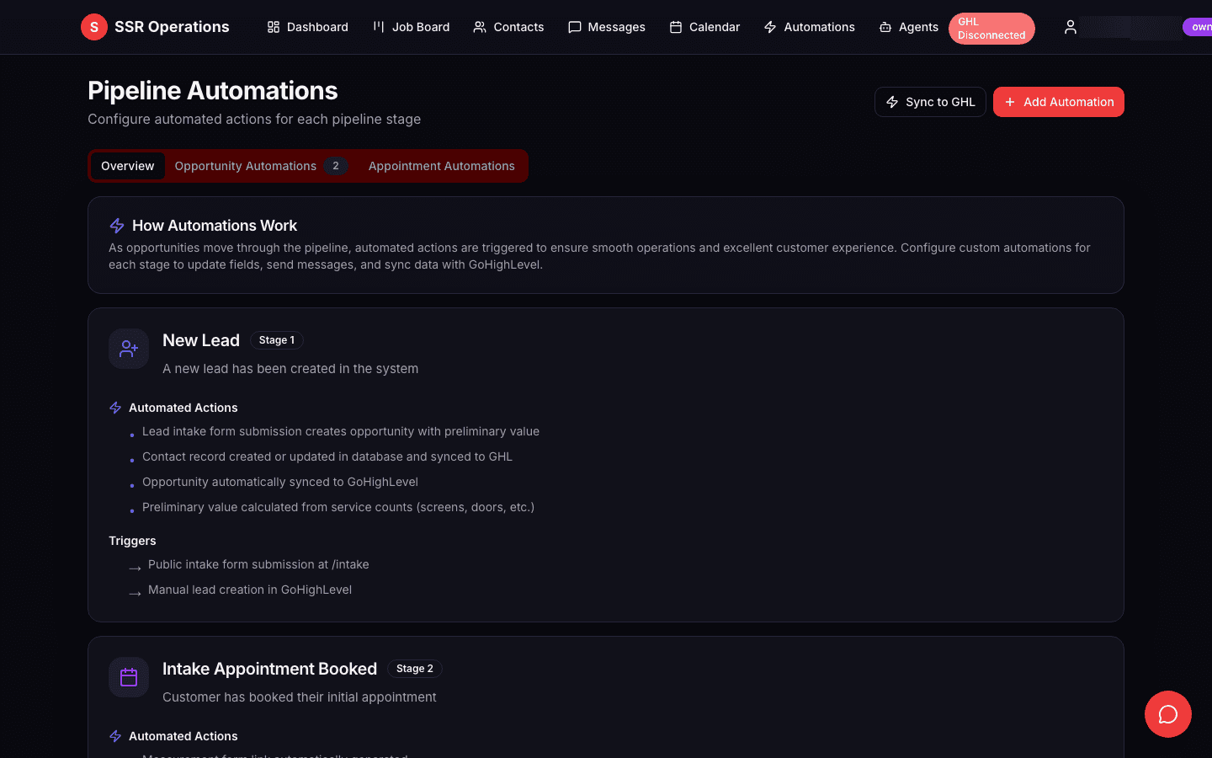
Task: Open Calendar via its calendar icon
Action: (x=675, y=27)
